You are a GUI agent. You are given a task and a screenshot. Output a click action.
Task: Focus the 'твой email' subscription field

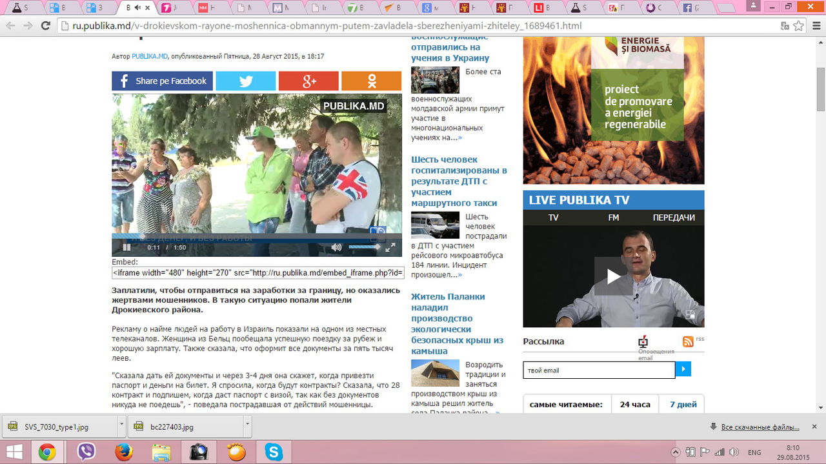pyautogui.click(x=599, y=370)
